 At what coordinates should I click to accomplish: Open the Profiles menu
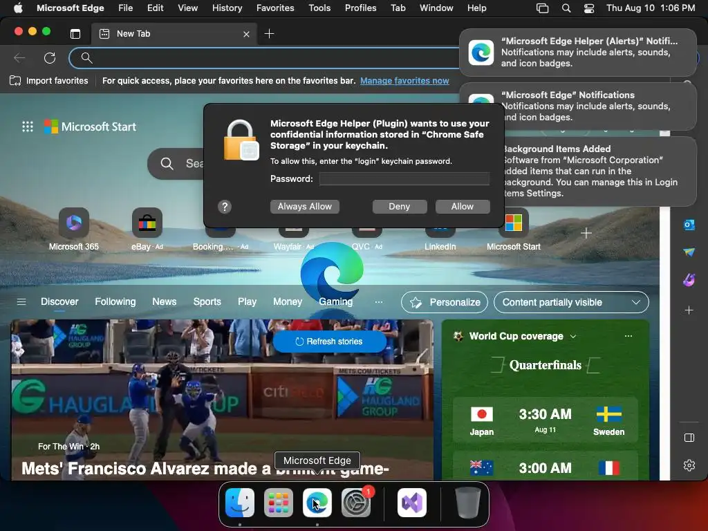360,8
